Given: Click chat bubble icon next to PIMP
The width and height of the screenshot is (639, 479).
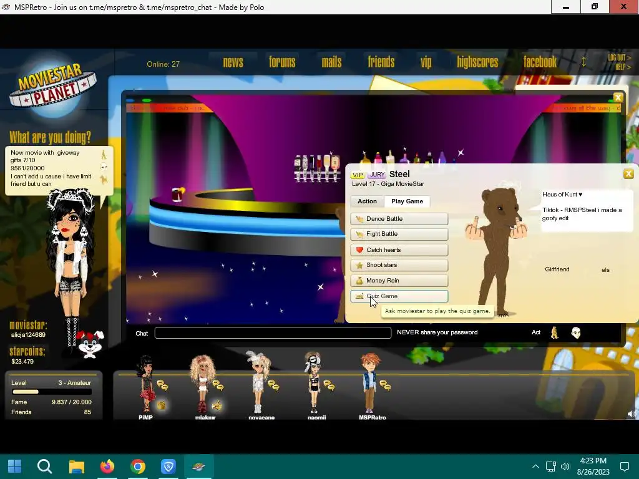Looking at the screenshot, I should pyautogui.click(x=163, y=385).
